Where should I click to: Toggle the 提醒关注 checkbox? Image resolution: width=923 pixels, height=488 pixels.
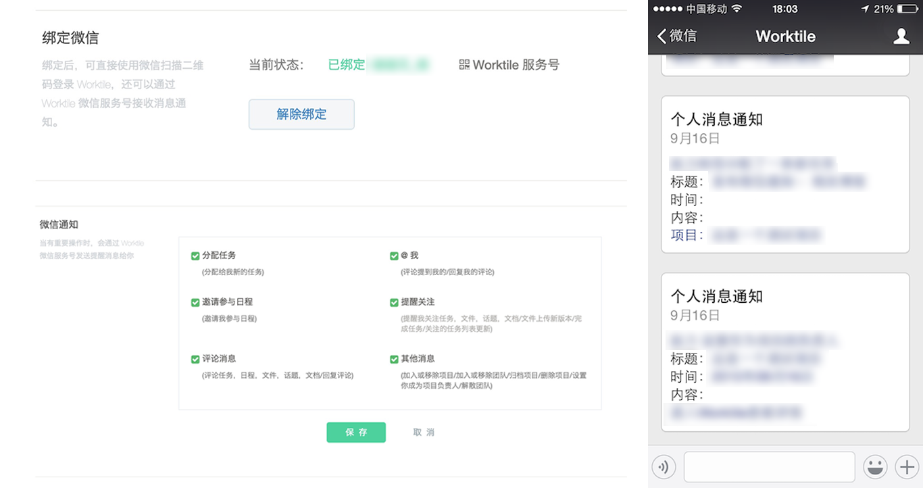394,303
